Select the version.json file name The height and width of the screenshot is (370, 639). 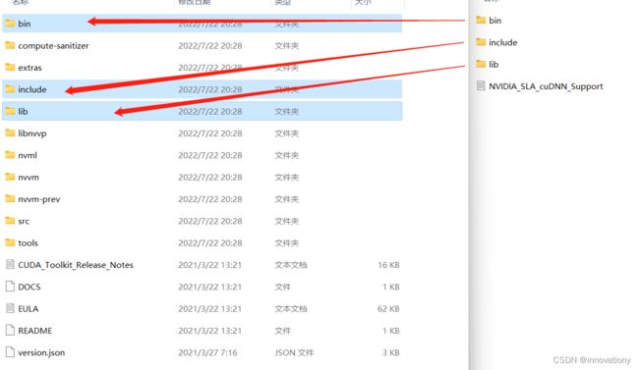(41, 353)
